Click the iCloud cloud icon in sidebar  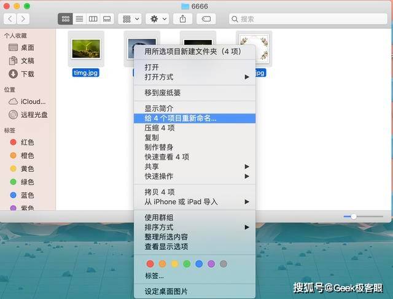pyautogui.click(x=13, y=101)
